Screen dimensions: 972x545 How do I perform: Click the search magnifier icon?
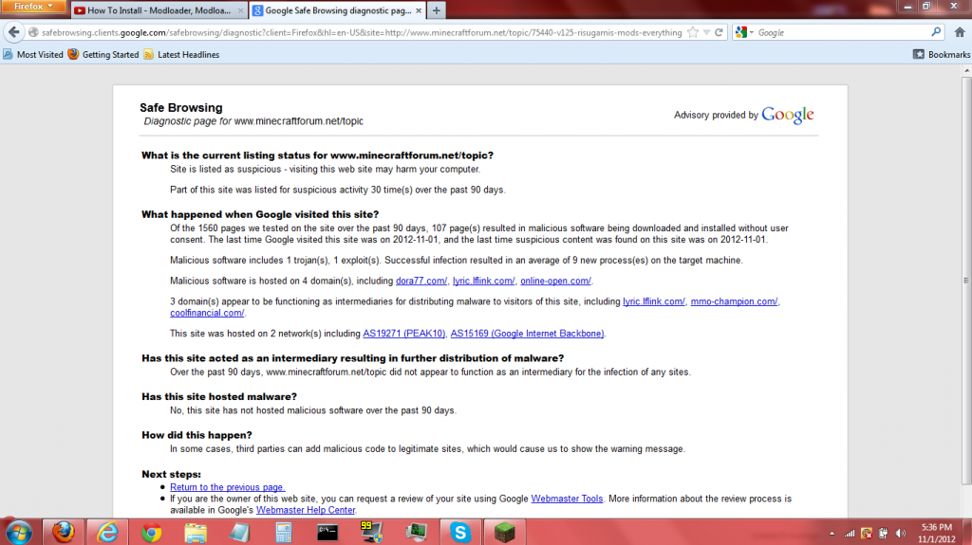coord(936,32)
